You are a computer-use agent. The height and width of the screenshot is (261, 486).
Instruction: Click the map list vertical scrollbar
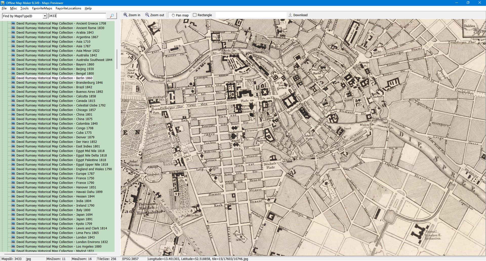[x=117, y=59]
